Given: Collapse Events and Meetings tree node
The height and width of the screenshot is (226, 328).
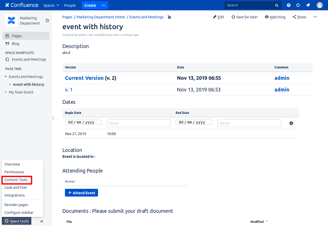Looking at the screenshot, I should [6, 77].
